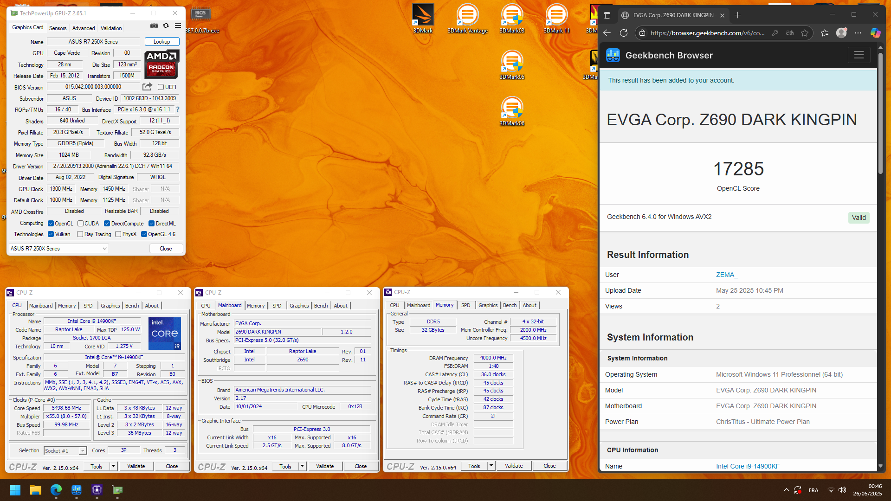This screenshot has height=501, width=891.
Task: Open the 3DMark 11 desktop shortcut
Action: (x=556, y=19)
